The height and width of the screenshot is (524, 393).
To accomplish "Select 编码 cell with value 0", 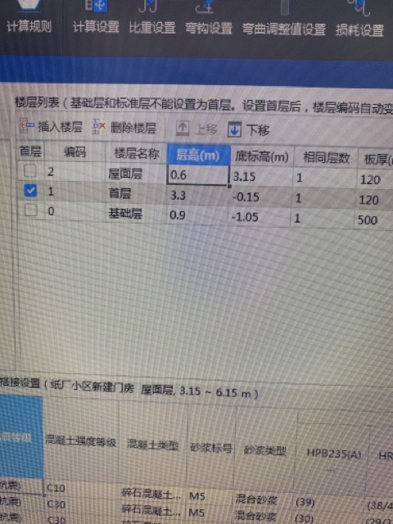I will point(75,211).
